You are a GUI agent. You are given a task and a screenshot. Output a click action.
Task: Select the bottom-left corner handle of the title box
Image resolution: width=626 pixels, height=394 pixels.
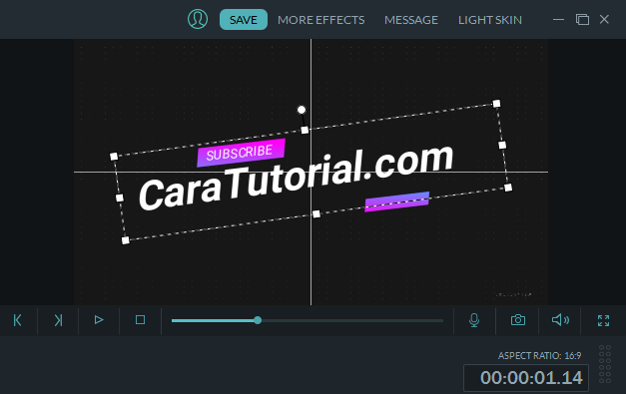coord(126,240)
